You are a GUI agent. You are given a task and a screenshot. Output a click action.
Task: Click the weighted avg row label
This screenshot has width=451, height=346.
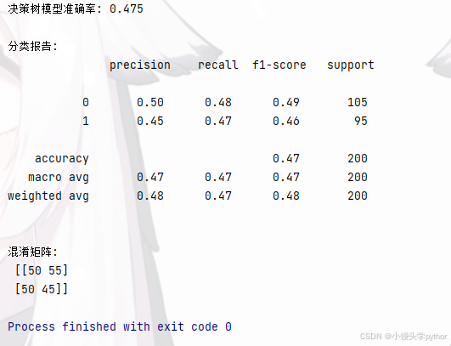(48, 196)
